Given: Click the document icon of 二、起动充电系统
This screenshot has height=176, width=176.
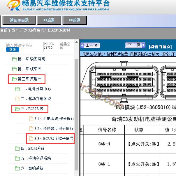Looking at the screenshot, I should (x=17, y=99).
